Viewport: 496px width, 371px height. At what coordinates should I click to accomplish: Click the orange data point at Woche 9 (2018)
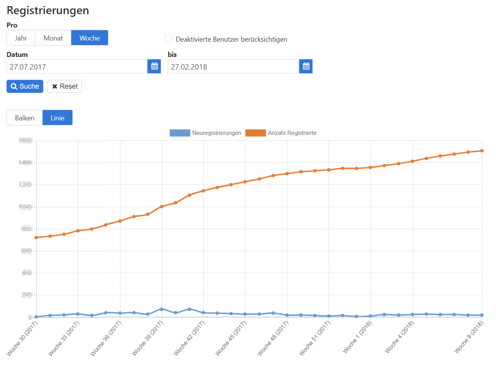pos(482,151)
